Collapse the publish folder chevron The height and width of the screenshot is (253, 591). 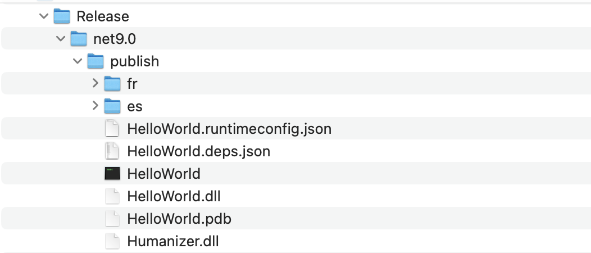pyautogui.click(x=78, y=61)
